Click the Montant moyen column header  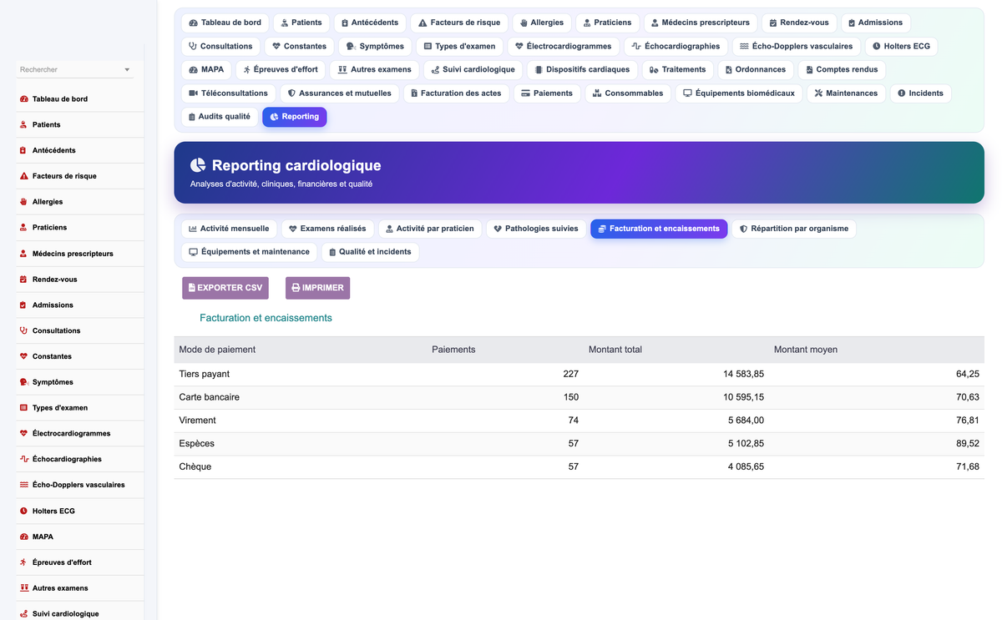(x=806, y=350)
